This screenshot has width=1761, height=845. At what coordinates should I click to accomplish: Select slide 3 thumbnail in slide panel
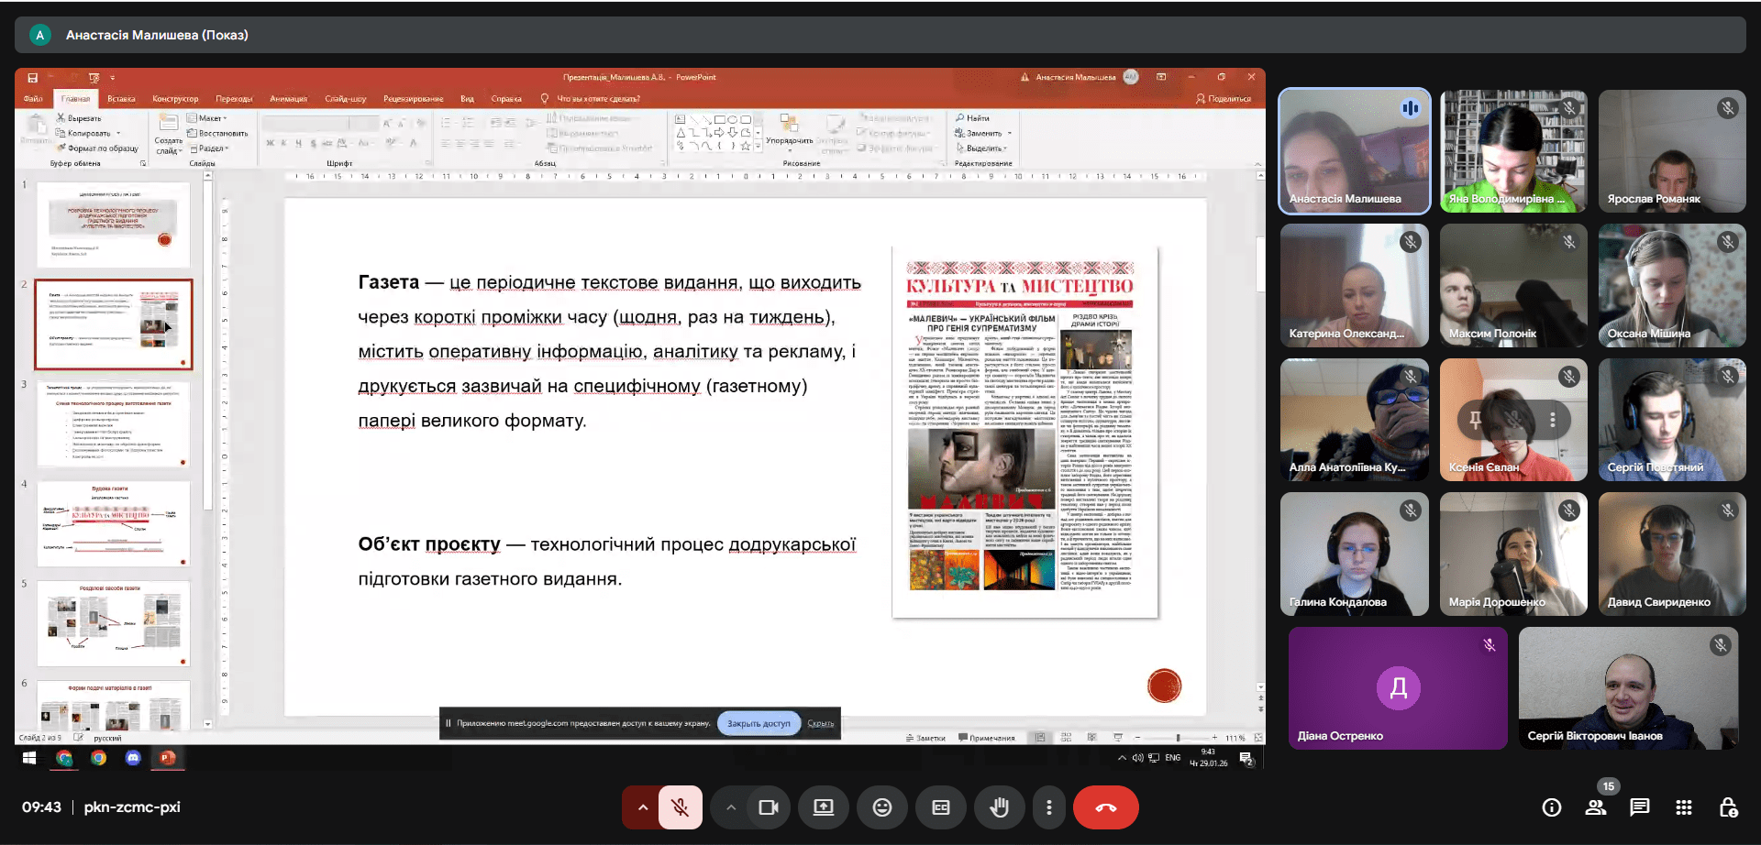click(114, 424)
